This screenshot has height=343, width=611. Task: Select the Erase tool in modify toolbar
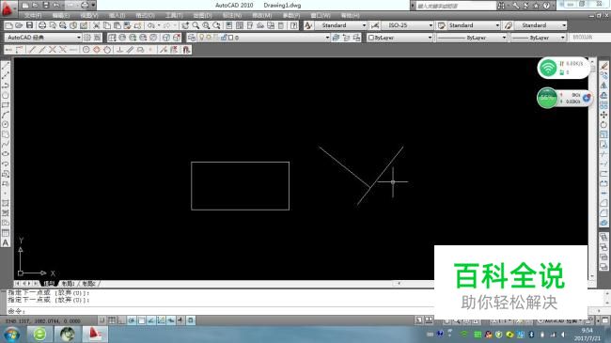coord(603,66)
